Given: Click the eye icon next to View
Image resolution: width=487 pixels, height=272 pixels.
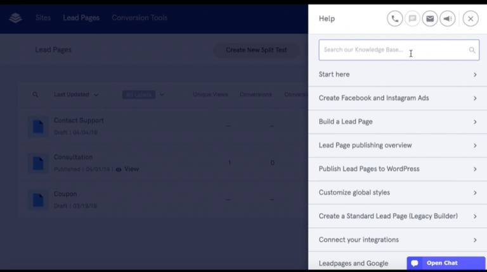Looking at the screenshot, I should pos(119,170).
